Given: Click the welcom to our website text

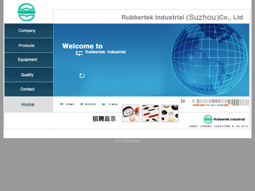Looking at the screenshot, I should click(x=211, y=105).
